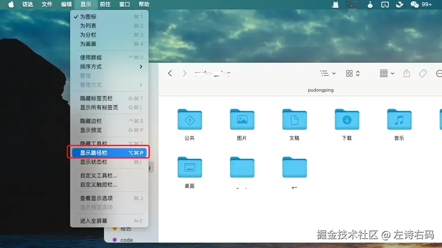Screen dimensions: 442x248
Task: Open the 文件 menu
Action: pyautogui.click(x=47, y=4)
